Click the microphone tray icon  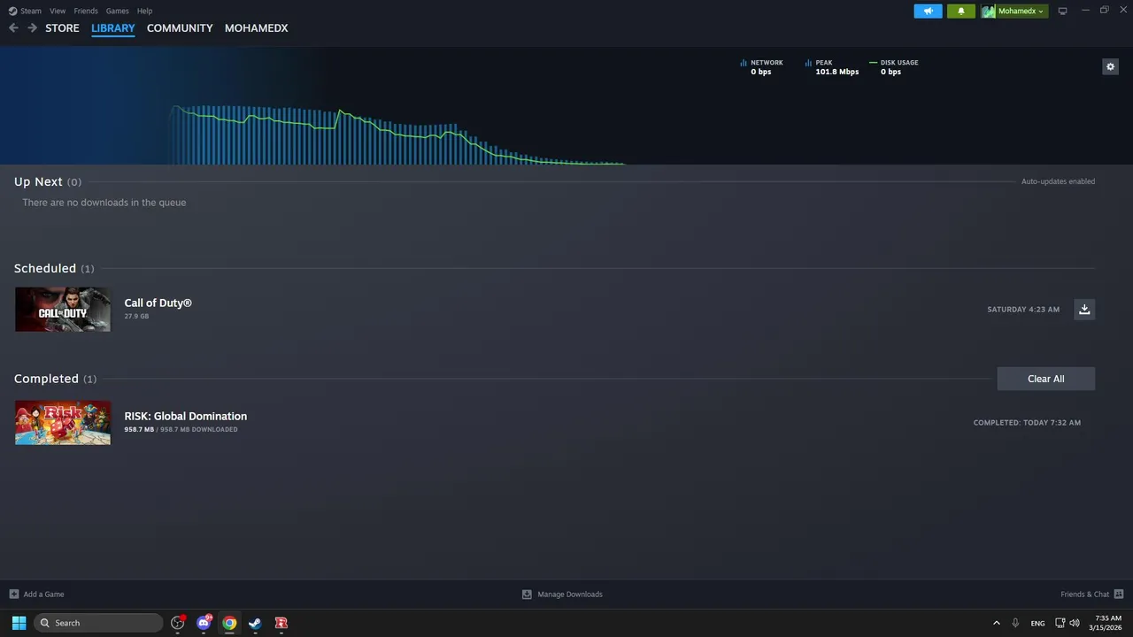pos(1015,623)
